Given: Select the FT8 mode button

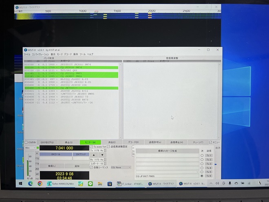Looking at the screenshot, I should point(37,159).
